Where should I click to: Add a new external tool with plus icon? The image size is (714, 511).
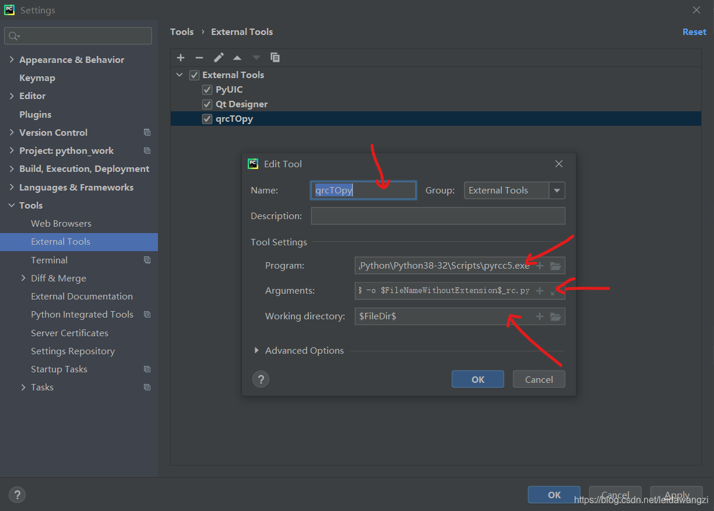click(181, 58)
